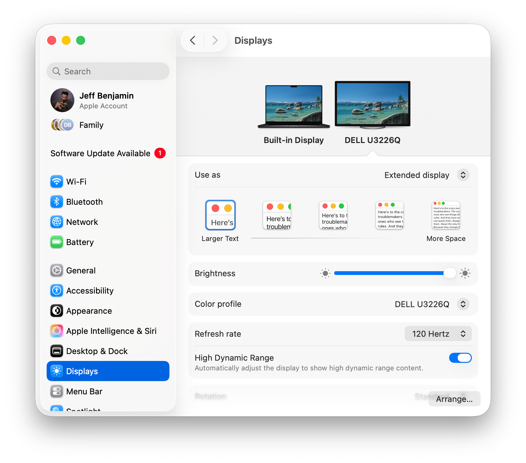Viewport: 526px width, 463px height.
Task: Open the Refresh rate 120 Hertz dropdown
Action: pos(438,334)
